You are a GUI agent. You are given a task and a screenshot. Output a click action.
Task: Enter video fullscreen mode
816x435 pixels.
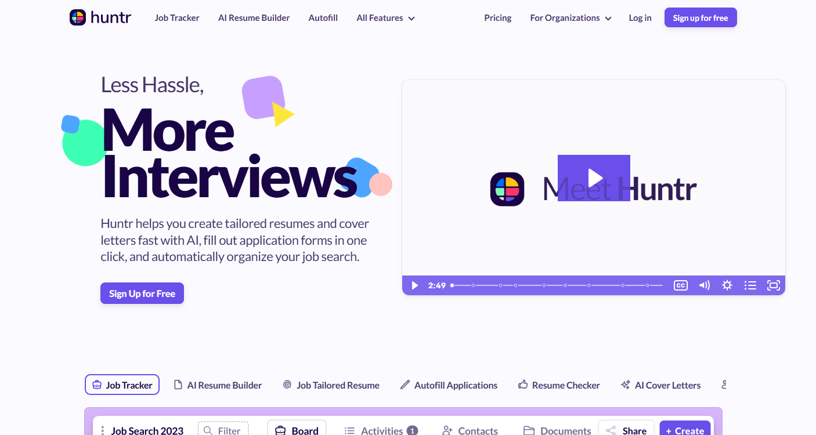[x=774, y=285]
